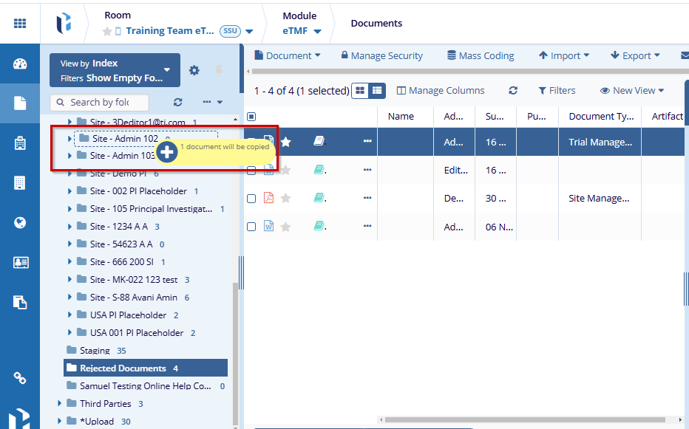Refresh the documents grid
This screenshot has height=429, width=689.
[x=513, y=91]
